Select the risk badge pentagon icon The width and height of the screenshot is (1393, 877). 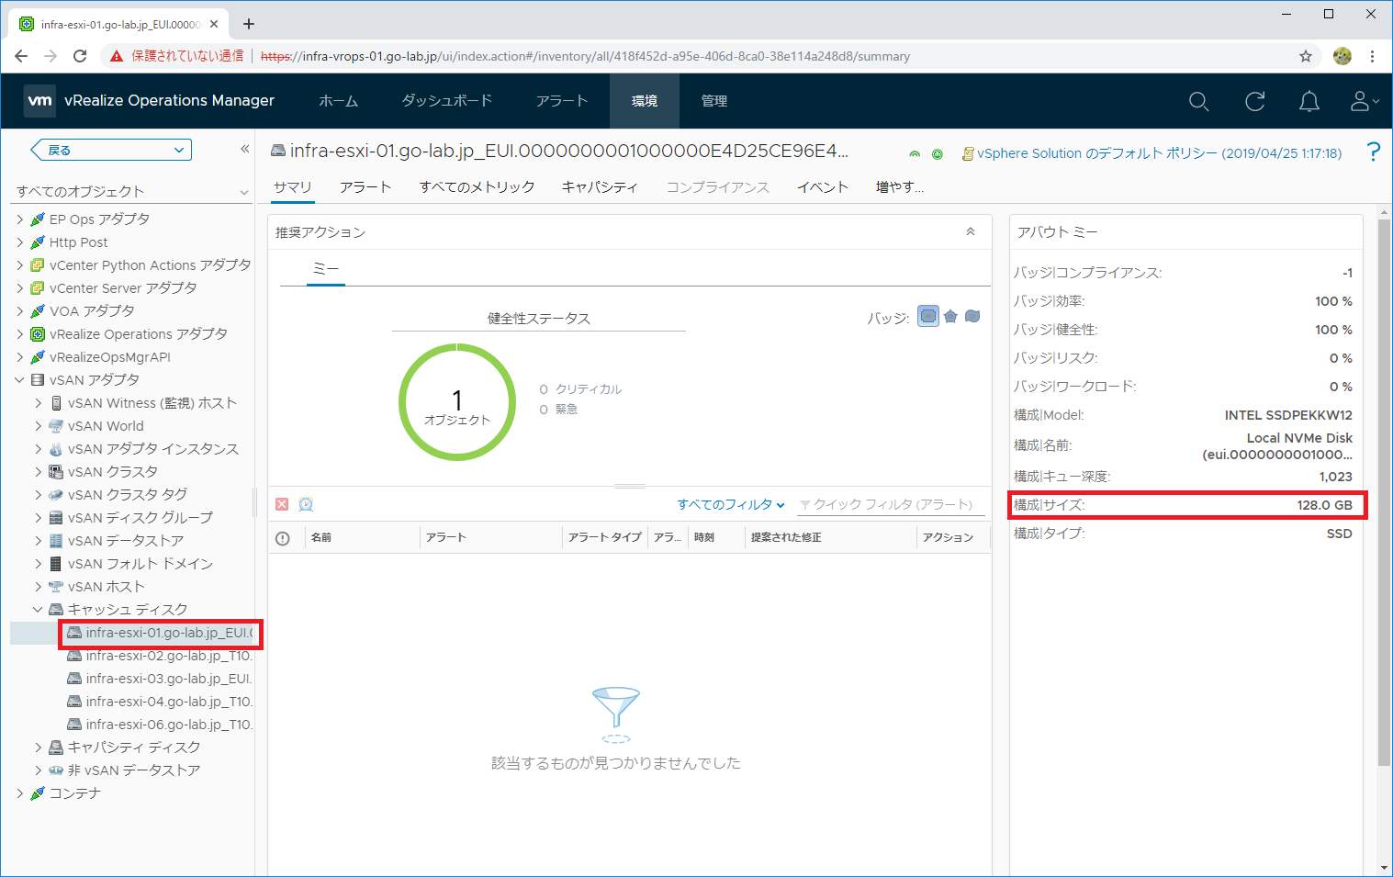950,317
